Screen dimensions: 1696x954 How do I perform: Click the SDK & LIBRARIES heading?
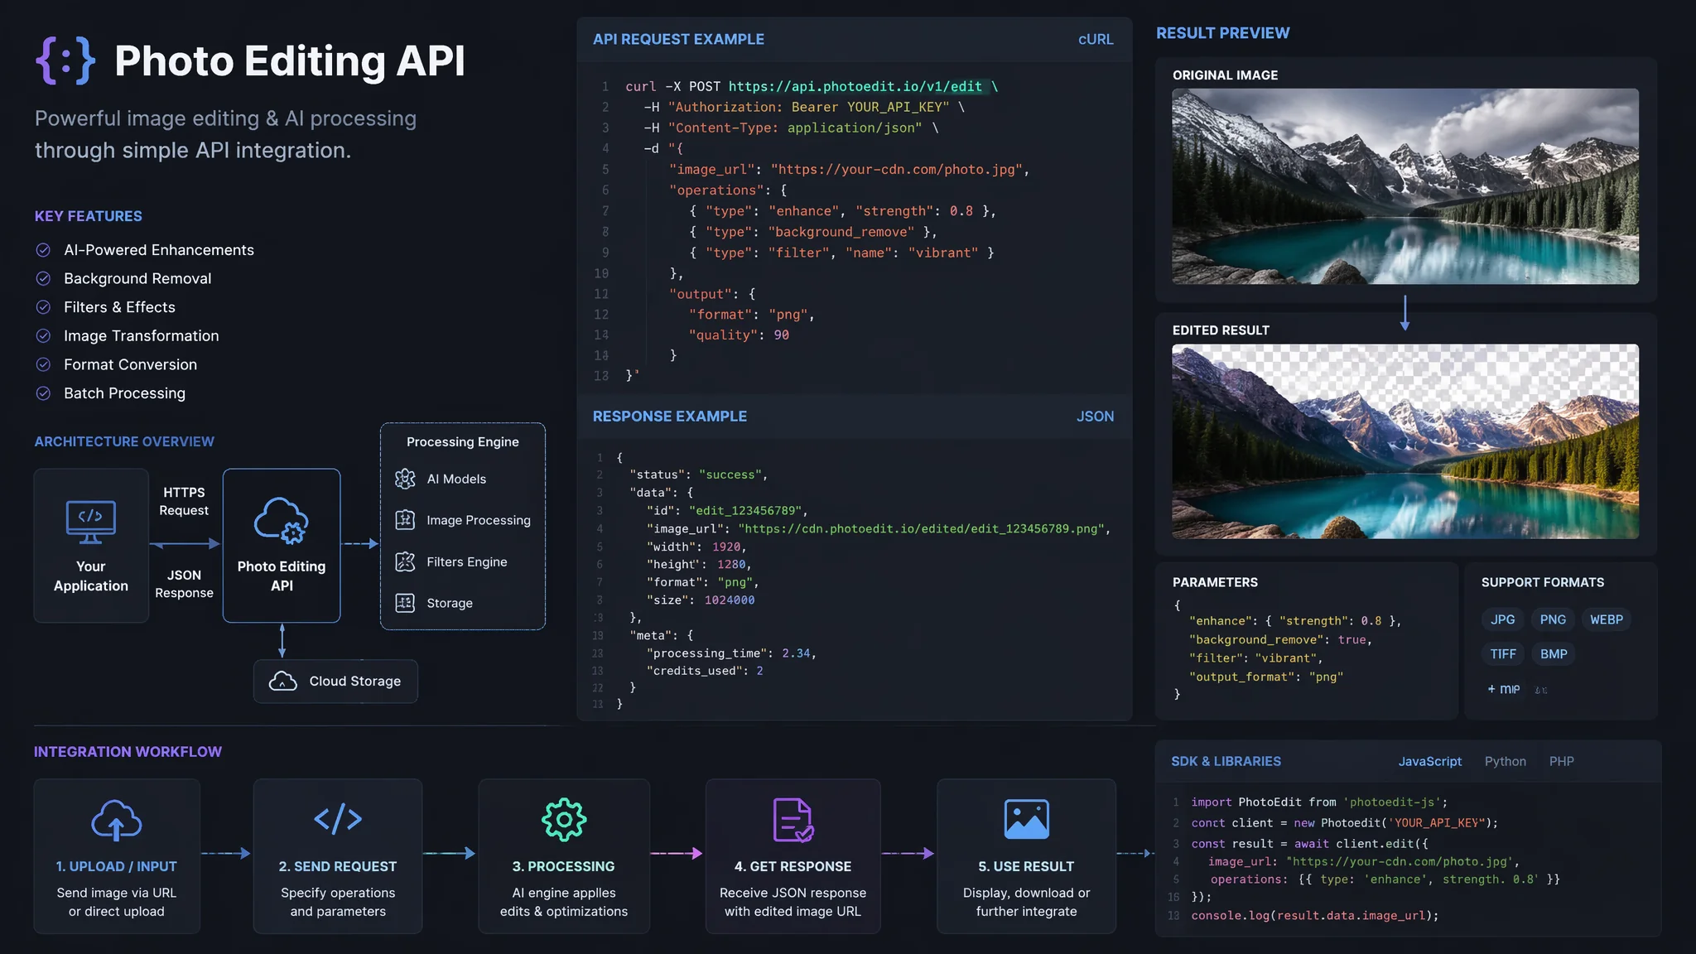coord(1226,761)
